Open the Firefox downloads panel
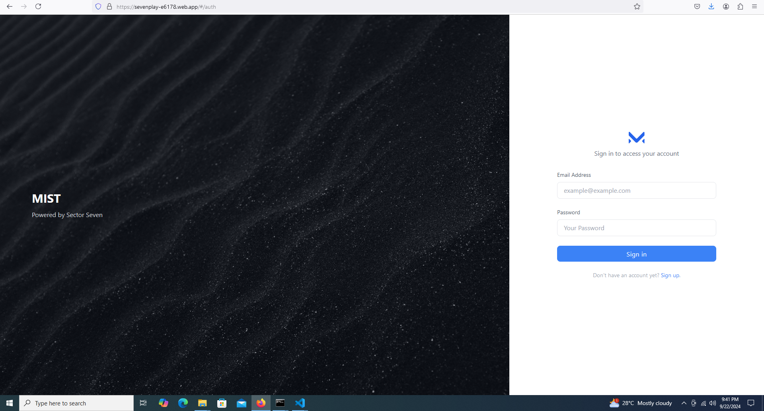This screenshot has height=411, width=764. point(711,6)
